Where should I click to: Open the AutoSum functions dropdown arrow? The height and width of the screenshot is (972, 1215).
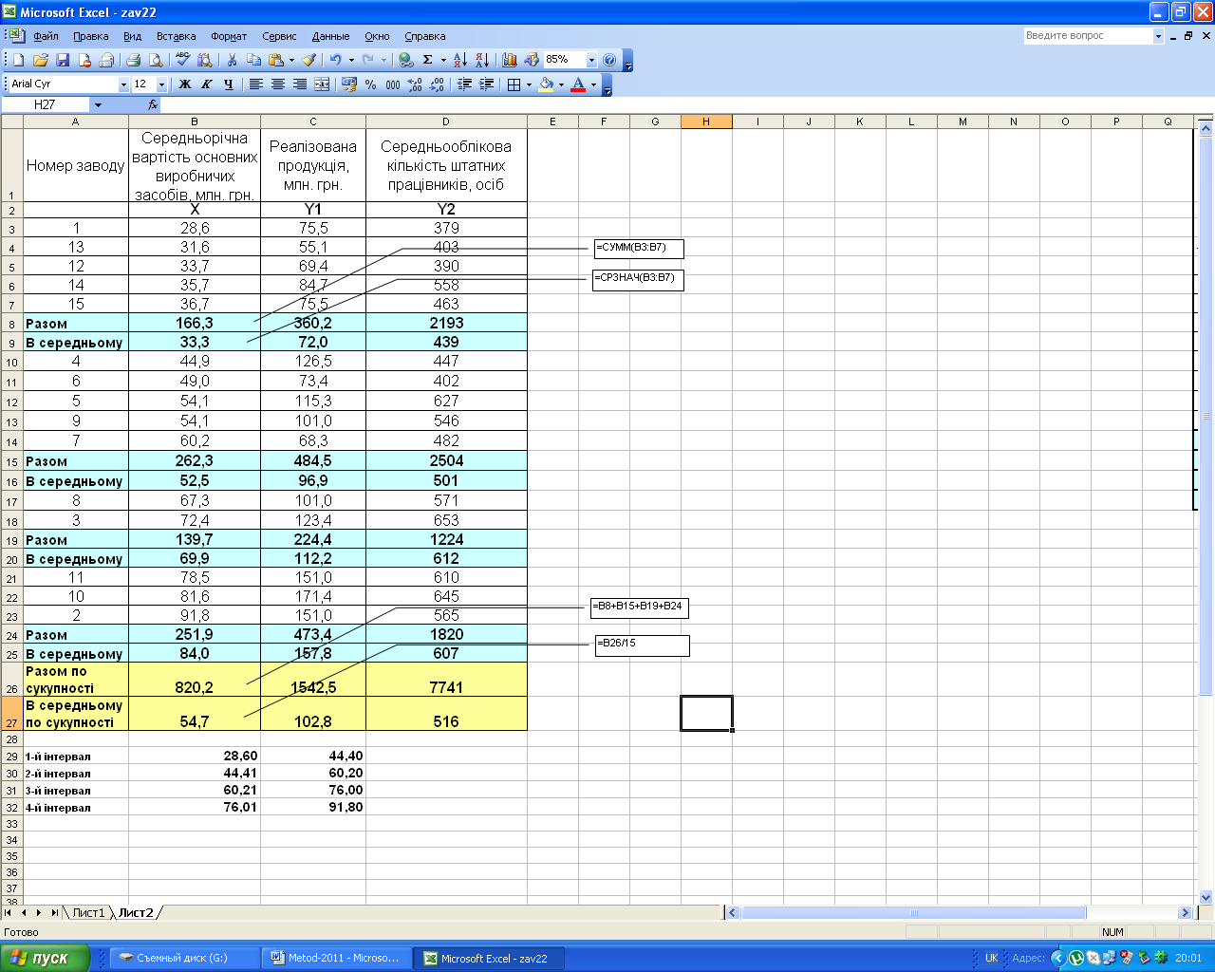point(443,60)
